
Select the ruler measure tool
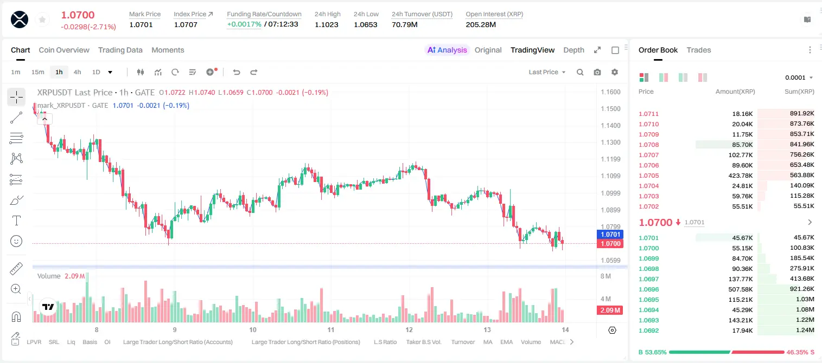click(16, 268)
